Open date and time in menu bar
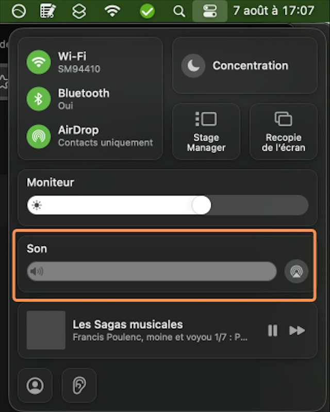Viewport: 330px width, 412px height. (x=273, y=11)
